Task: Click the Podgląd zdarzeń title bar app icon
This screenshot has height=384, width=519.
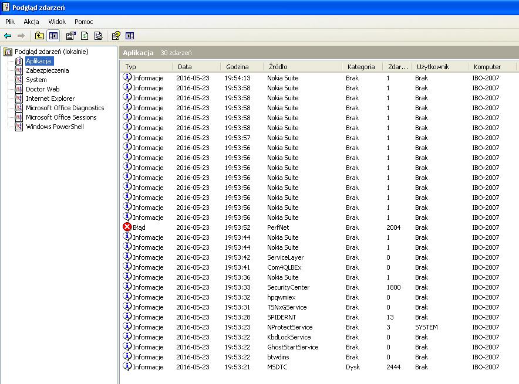Action: [x=6, y=7]
